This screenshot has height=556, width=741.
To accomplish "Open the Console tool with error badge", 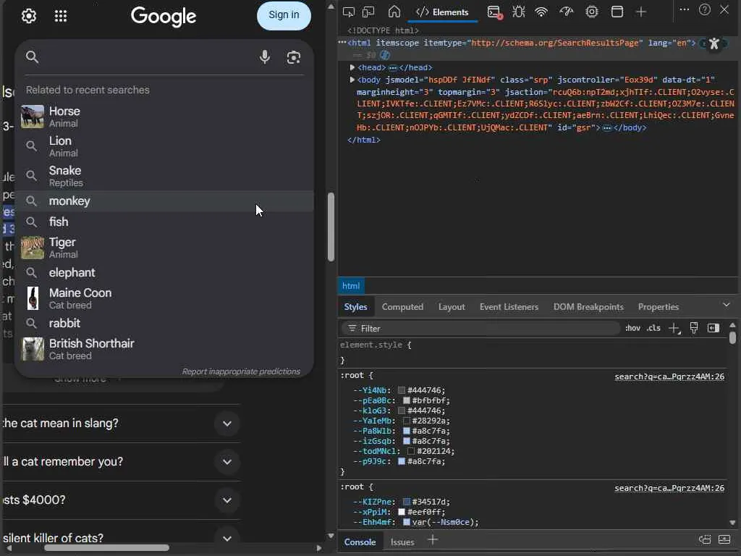I will coord(494,12).
